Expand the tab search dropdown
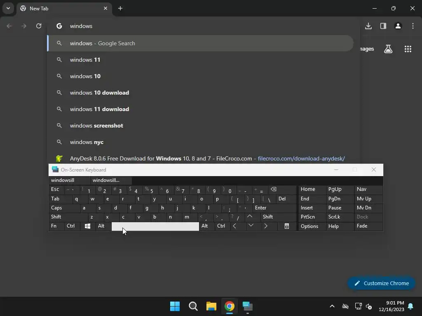This screenshot has height=316, width=422. (8, 8)
